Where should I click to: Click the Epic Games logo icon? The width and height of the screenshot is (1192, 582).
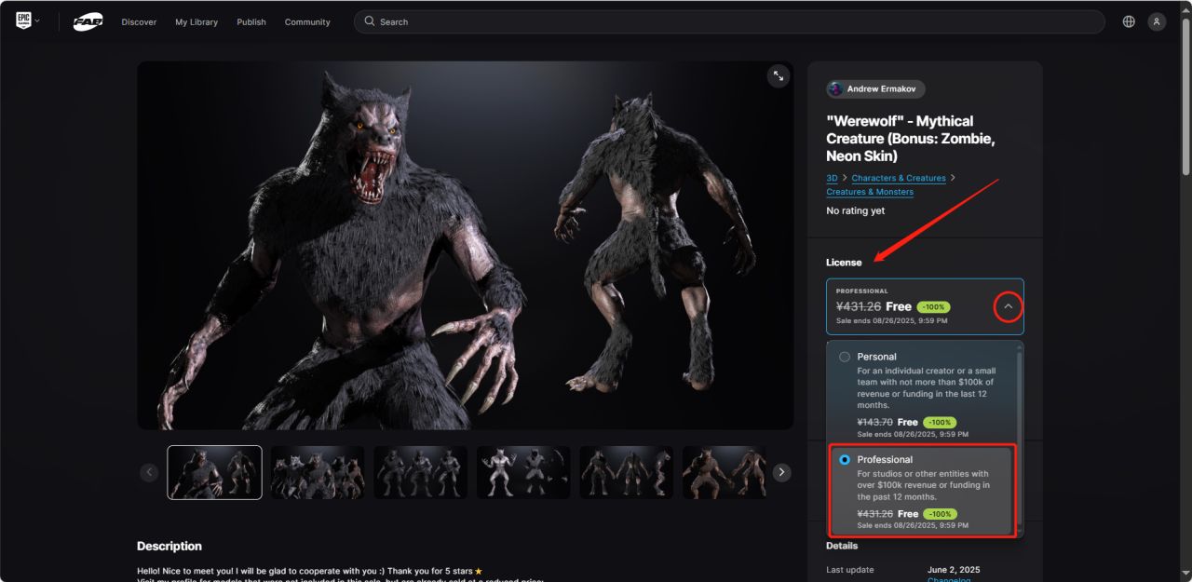(23, 20)
